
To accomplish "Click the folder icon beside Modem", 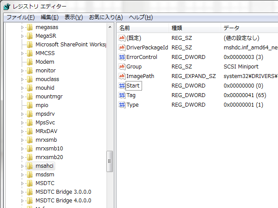I will (30, 62).
